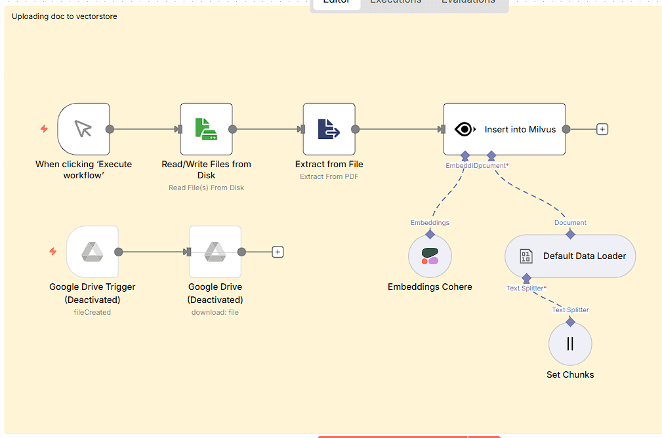Click the 'Uploading doc to vectorstore' sticky note title
This screenshot has height=438, width=662.
click(64, 16)
